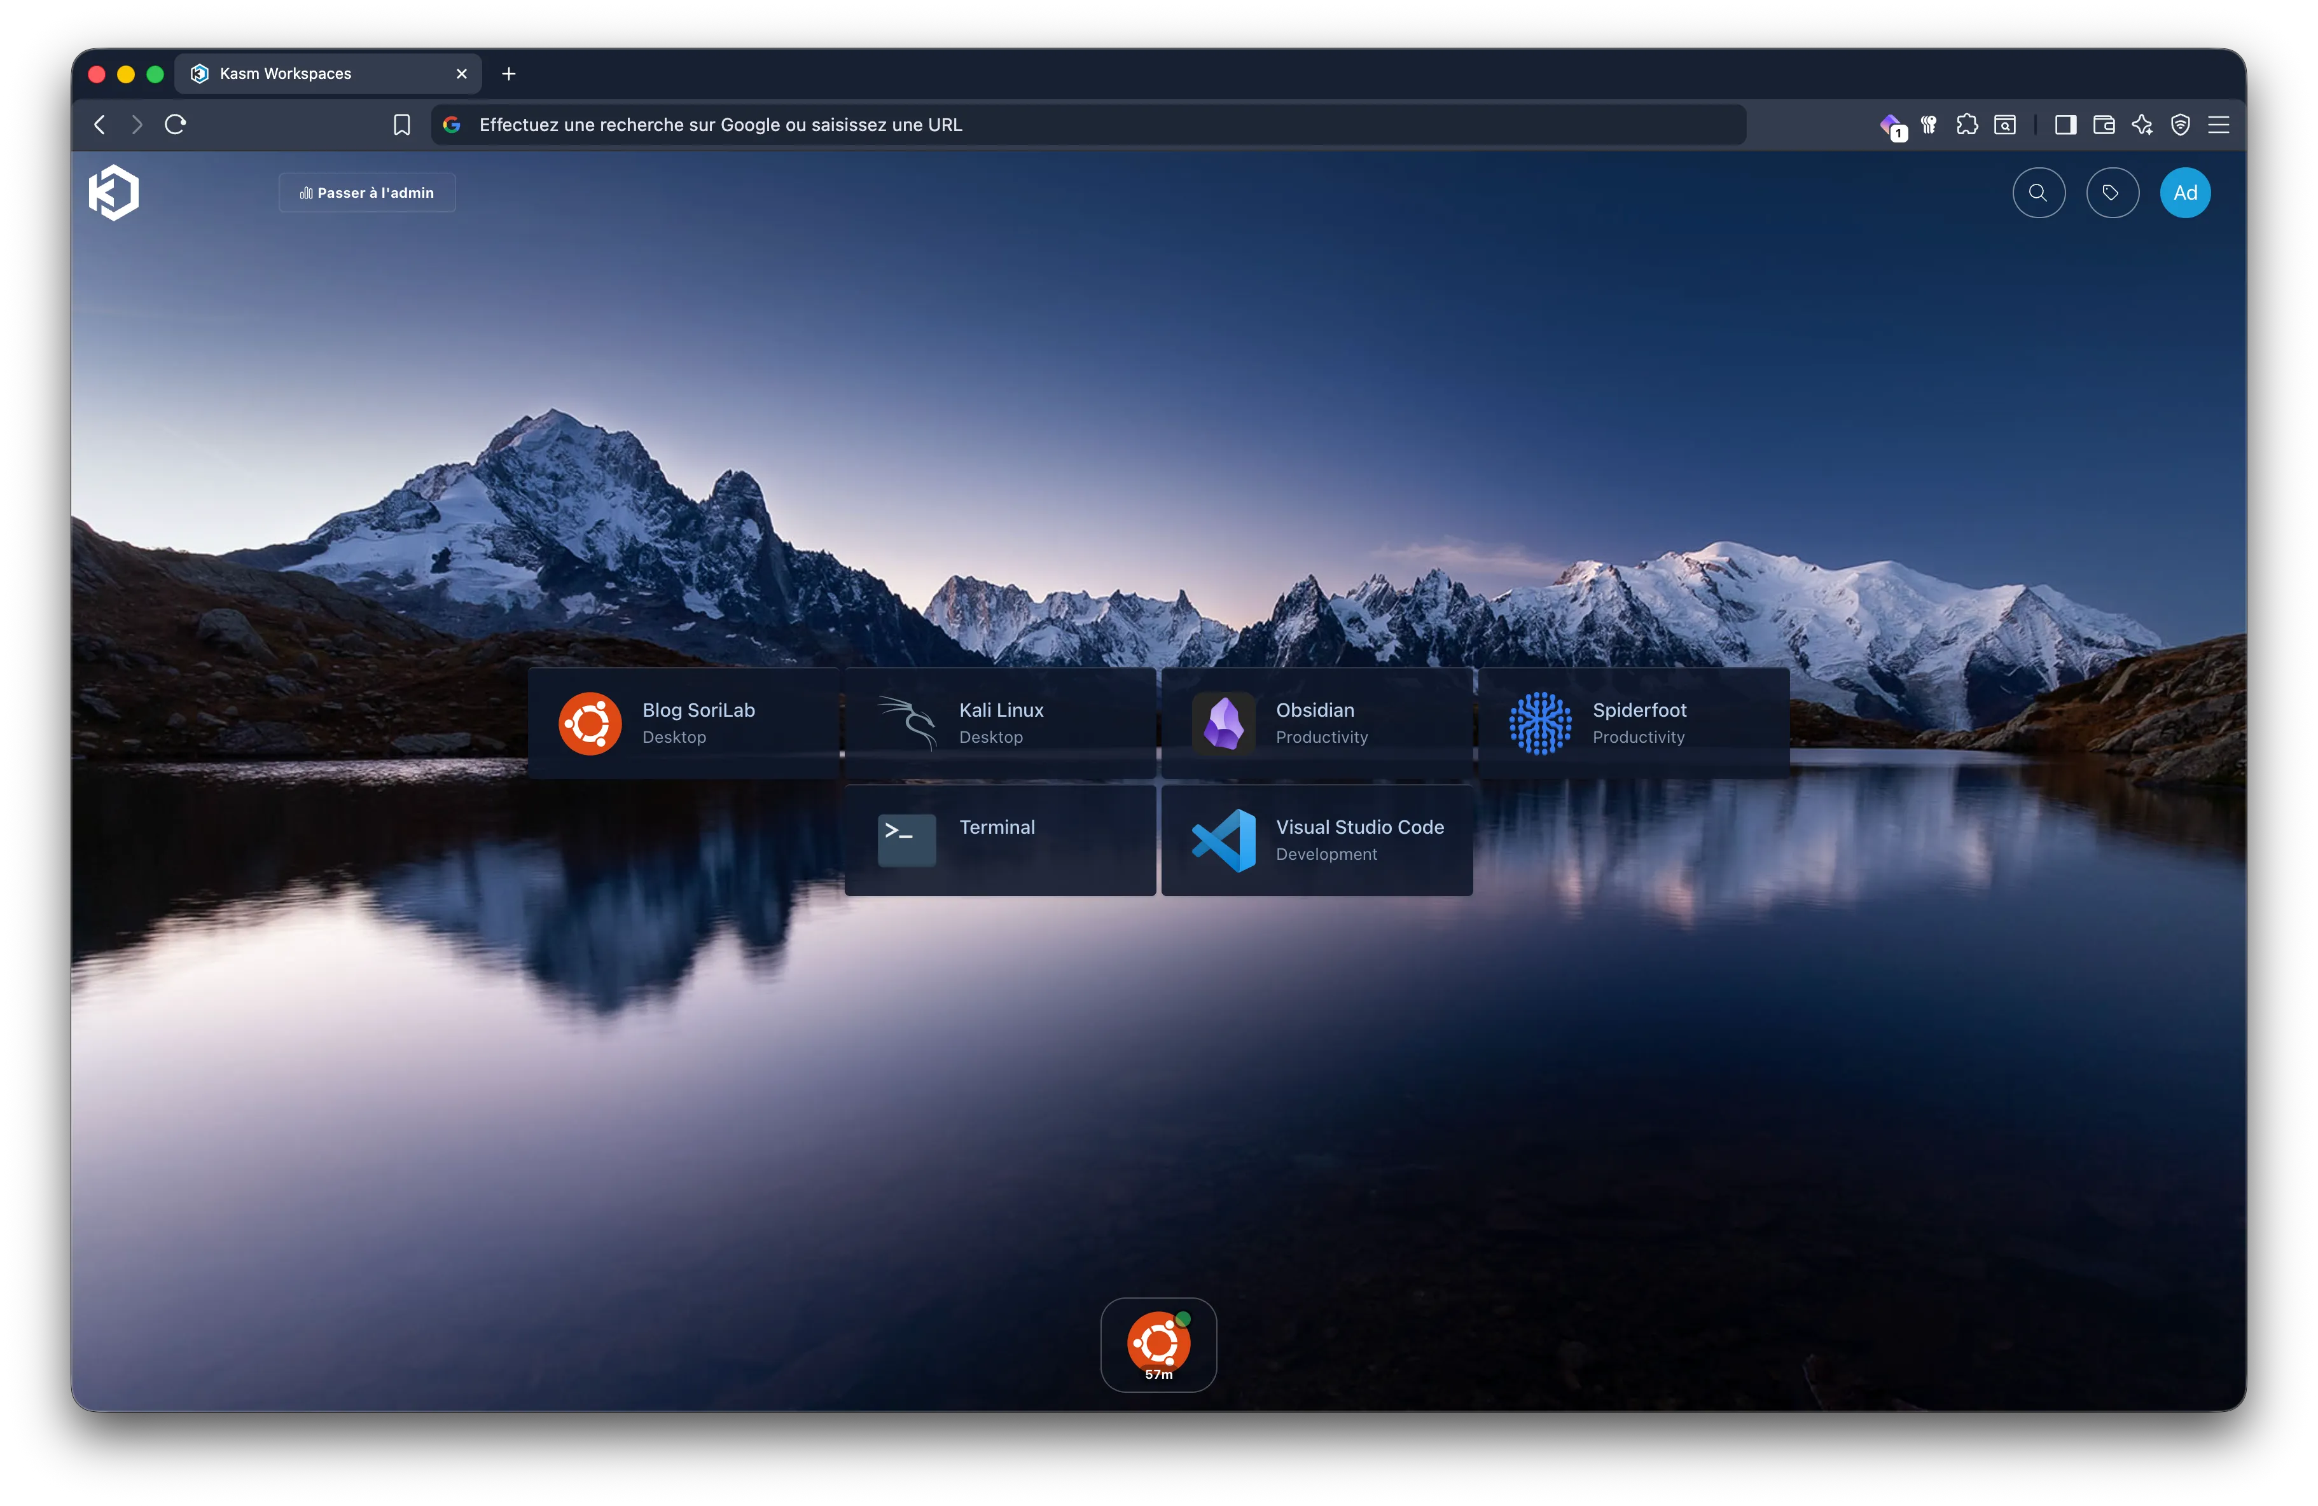
Task: Launch the Visual Studio Code workspace
Action: tap(1316, 839)
